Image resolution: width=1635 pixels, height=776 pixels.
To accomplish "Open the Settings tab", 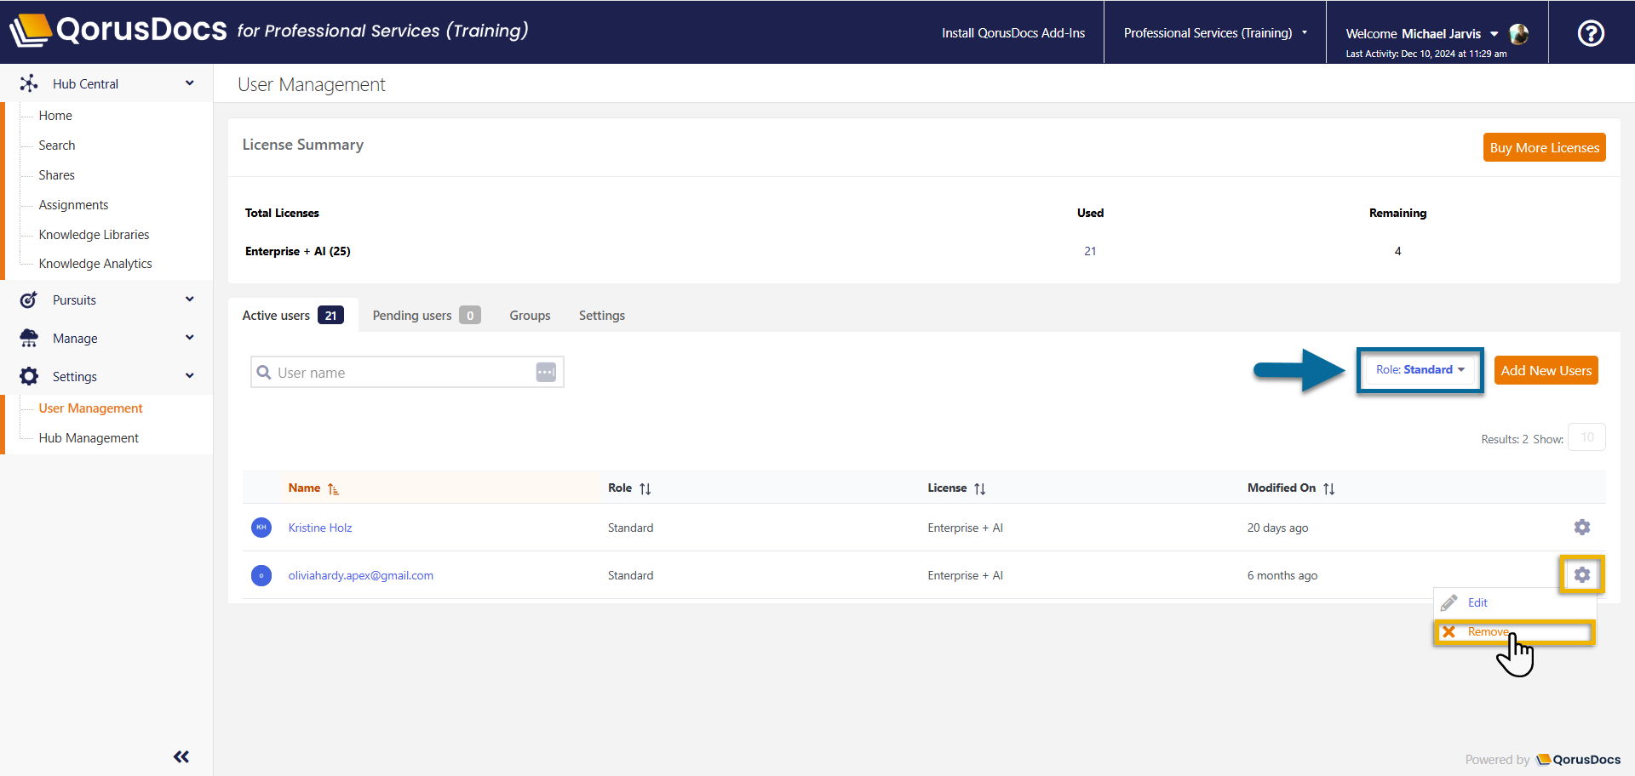I will pyautogui.click(x=602, y=315).
